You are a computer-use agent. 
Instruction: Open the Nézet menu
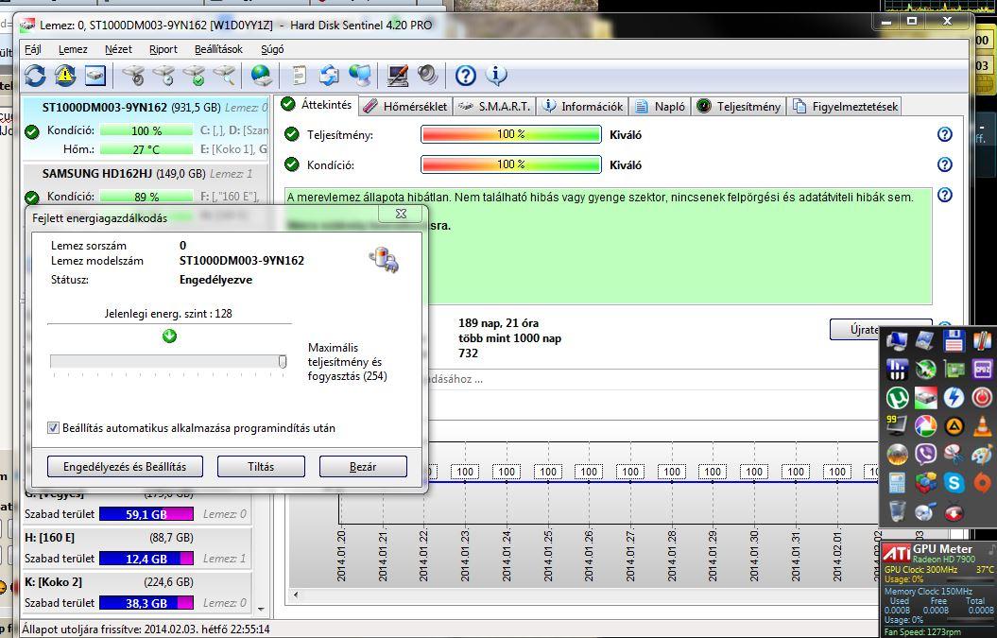(x=118, y=49)
